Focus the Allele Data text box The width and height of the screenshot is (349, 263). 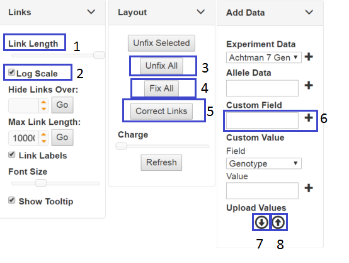[262, 88]
